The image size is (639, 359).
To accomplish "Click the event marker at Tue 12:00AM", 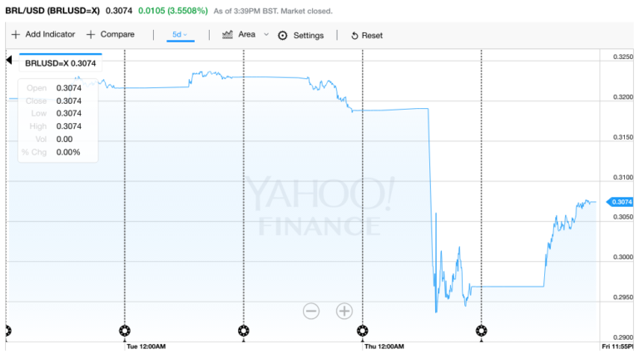I will [x=125, y=331].
